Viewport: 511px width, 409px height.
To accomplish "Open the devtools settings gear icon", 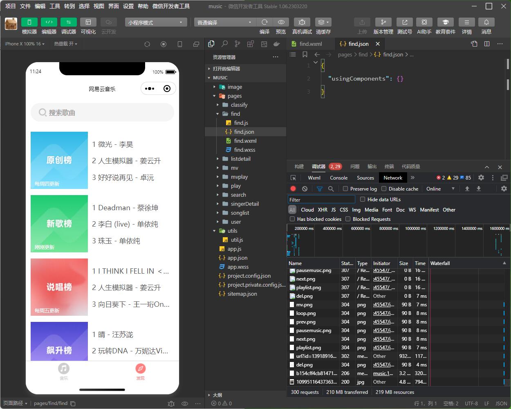I will coord(481,178).
